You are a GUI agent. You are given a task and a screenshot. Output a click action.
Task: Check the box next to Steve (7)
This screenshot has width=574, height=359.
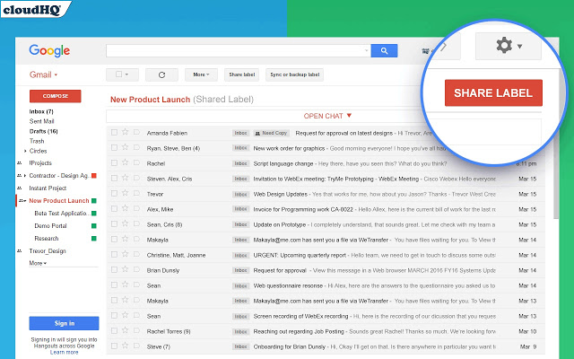click(x=114, y=346)
